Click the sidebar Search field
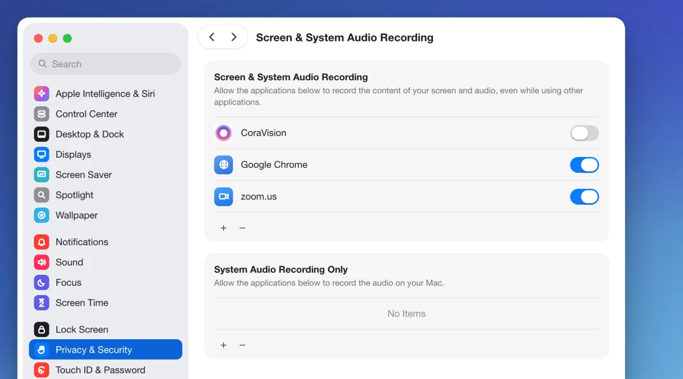Screen dimensions: 683x379 (105, 64)
